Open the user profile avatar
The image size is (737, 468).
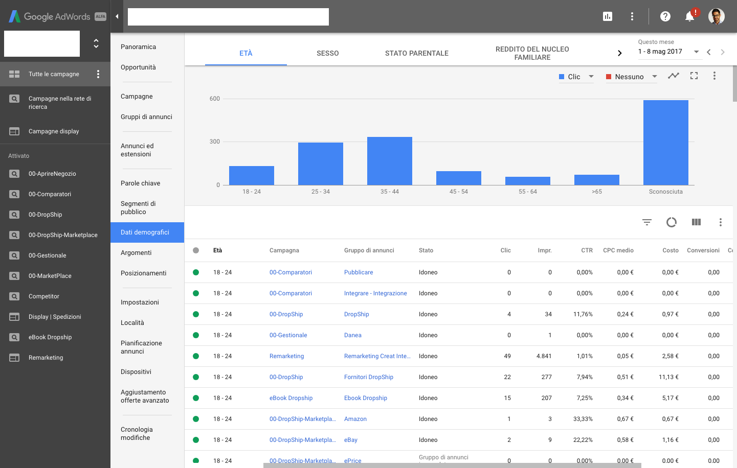click(717, 16)
